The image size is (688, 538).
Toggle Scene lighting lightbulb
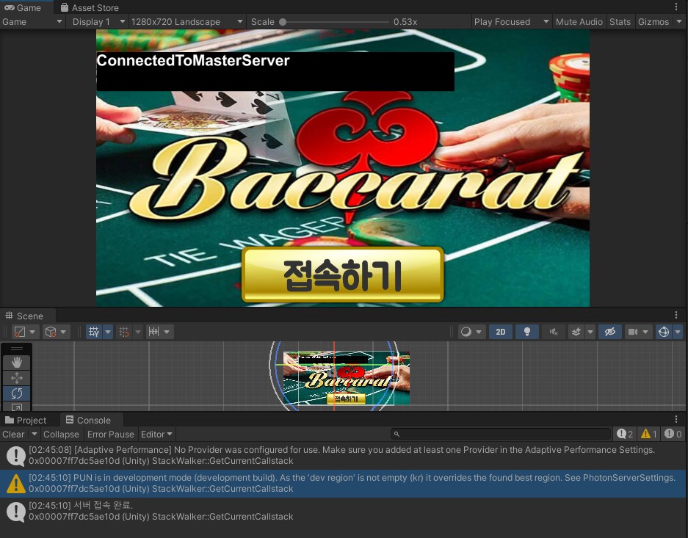[527, 332]
